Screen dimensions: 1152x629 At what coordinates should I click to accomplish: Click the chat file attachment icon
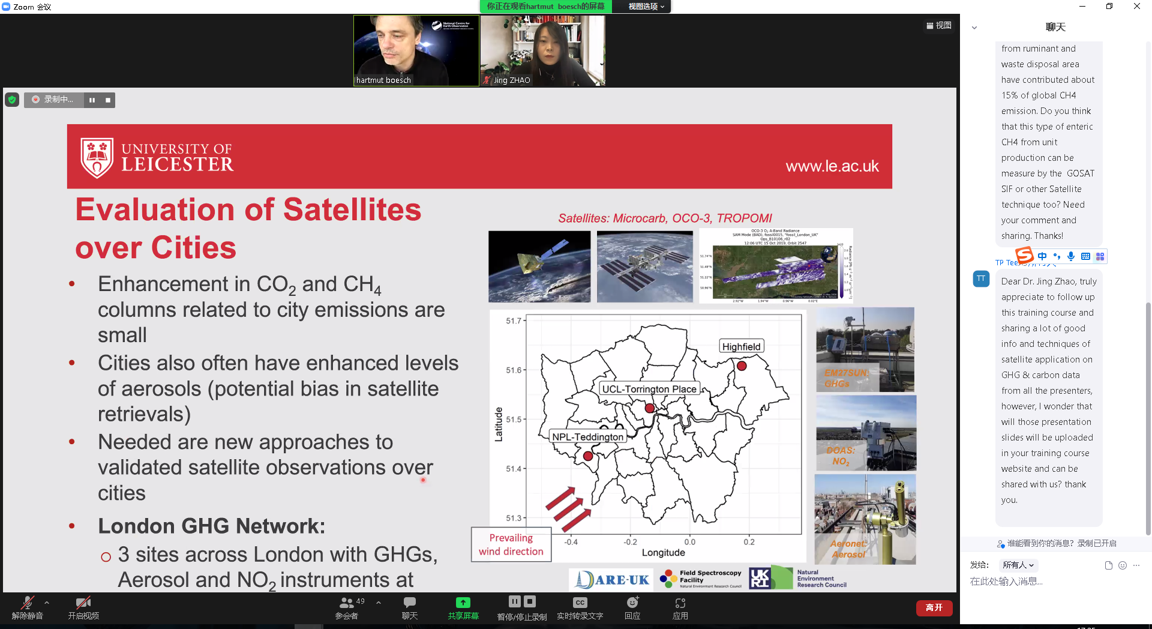[x=1108, y=565]
